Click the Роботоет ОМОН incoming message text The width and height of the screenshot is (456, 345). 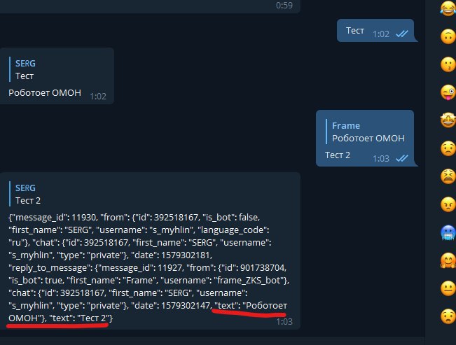click(45, 92)
